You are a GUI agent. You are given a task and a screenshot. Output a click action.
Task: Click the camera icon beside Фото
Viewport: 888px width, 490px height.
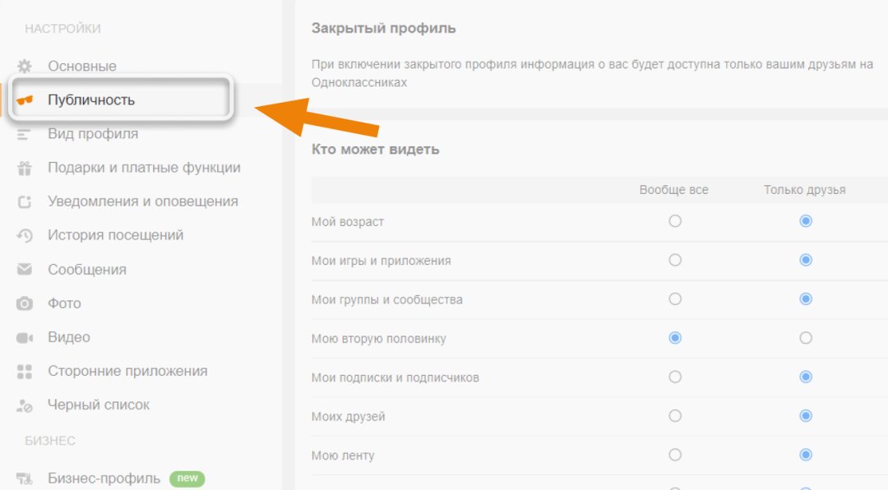[25, 303]
